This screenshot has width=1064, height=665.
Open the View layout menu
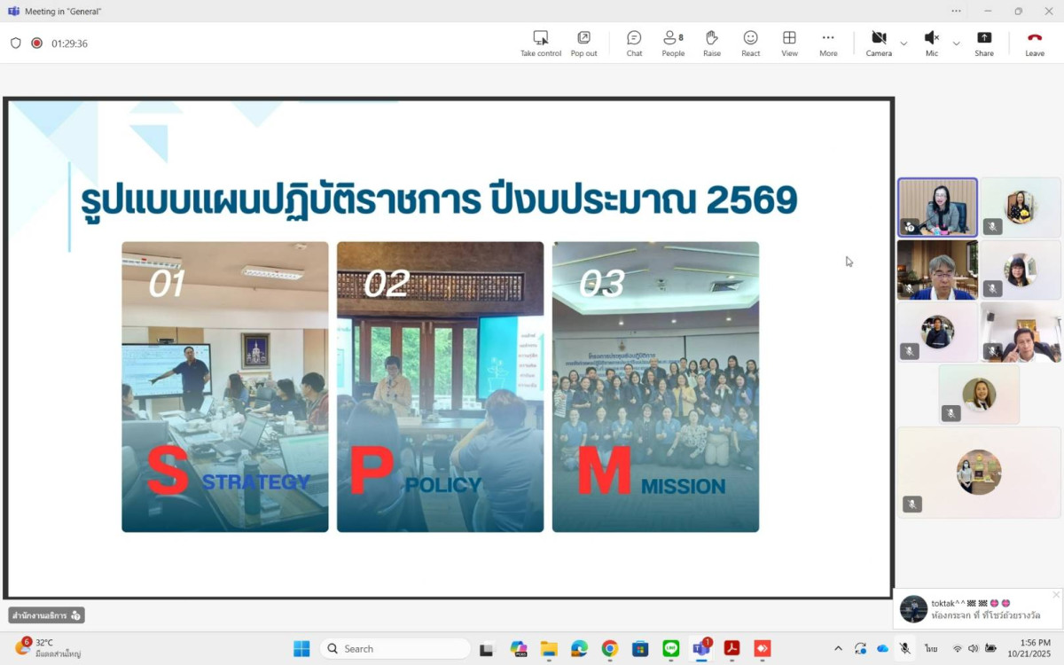pyautogui.click(x=789, y=43)
